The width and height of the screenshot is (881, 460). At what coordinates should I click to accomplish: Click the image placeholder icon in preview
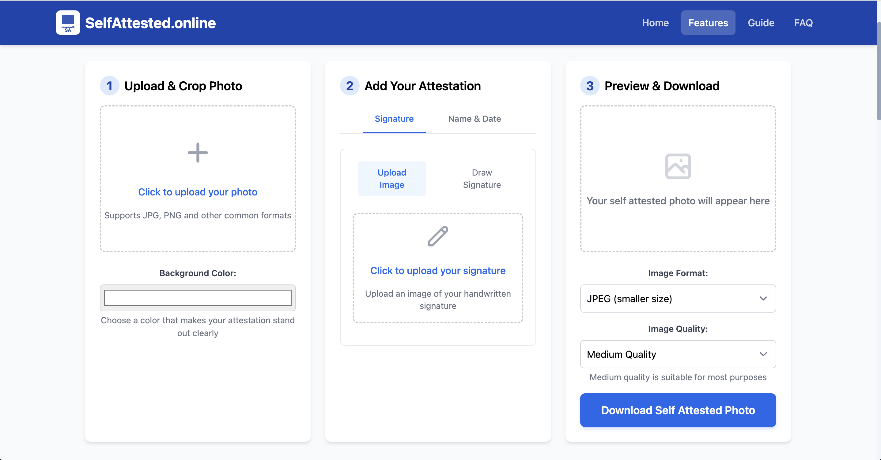678,166
